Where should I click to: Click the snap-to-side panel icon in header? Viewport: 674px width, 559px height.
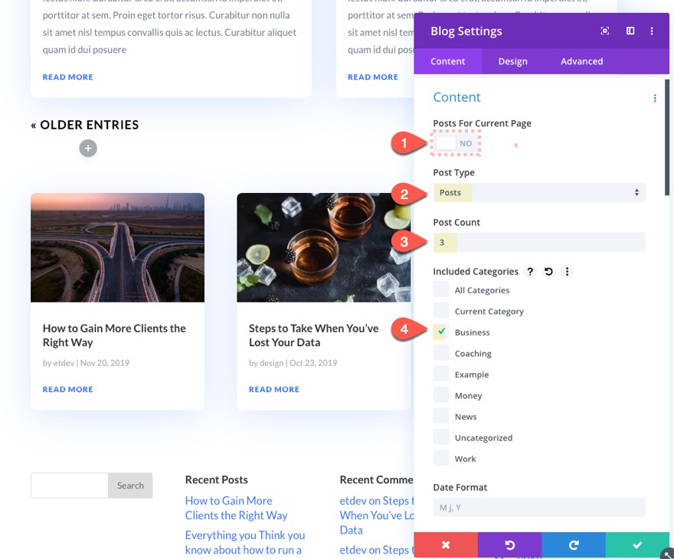(630, 31)
